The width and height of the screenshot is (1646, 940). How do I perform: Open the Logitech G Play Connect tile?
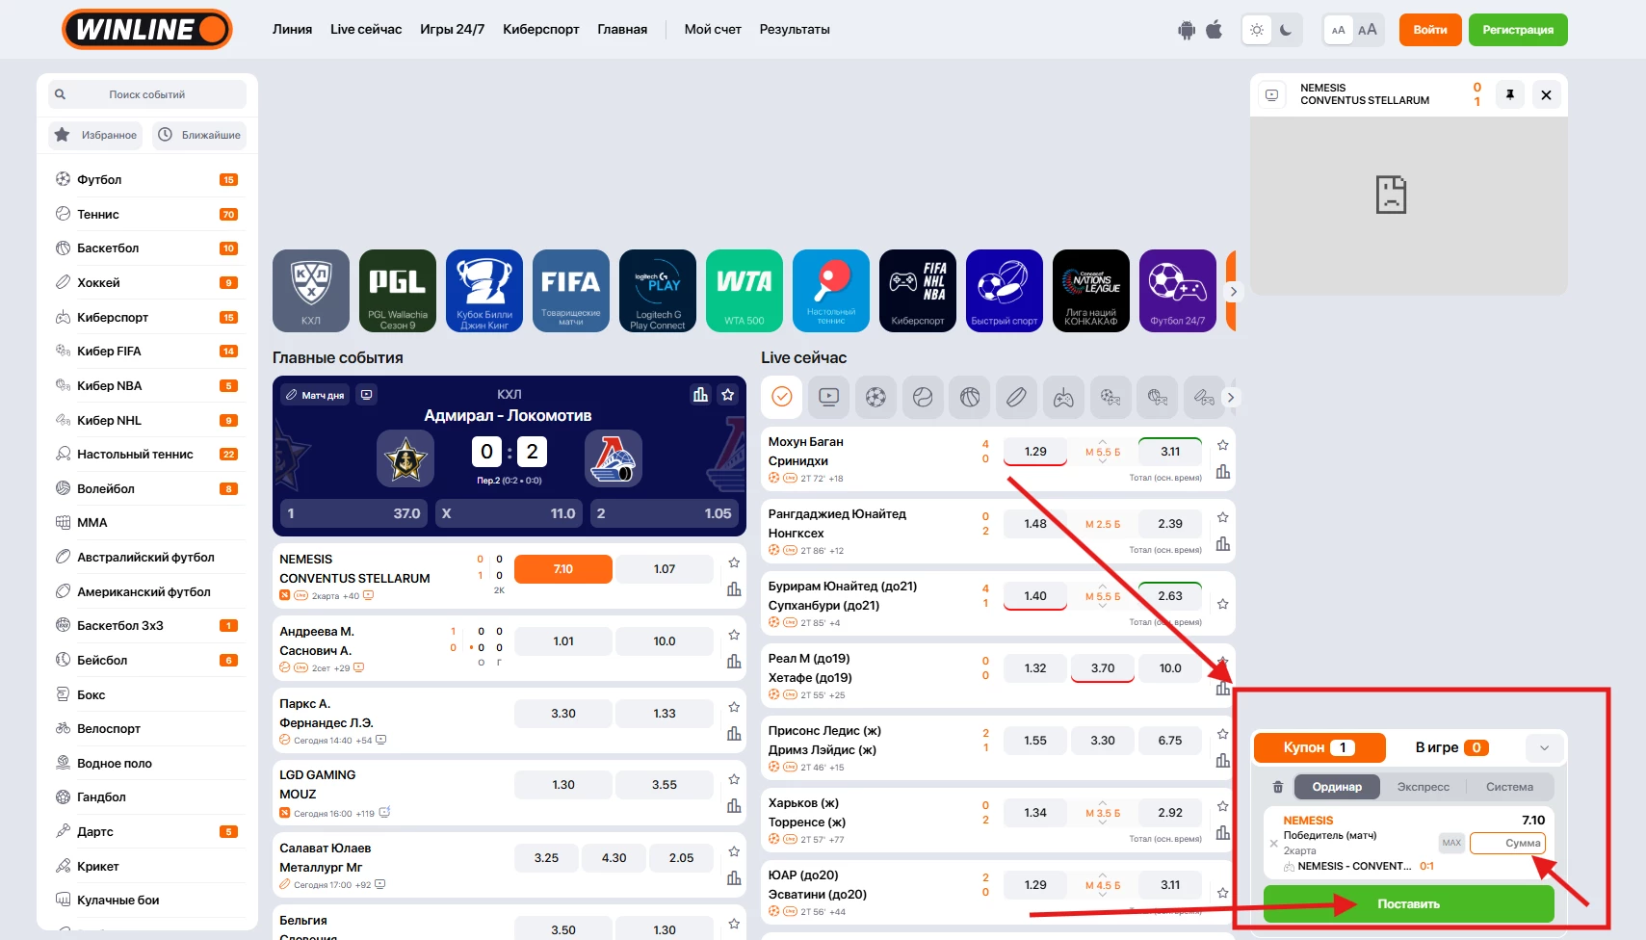click(658, 291)
